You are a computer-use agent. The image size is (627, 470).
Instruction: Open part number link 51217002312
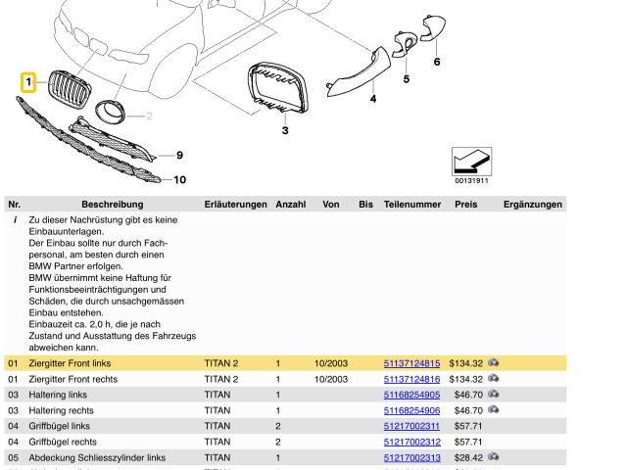point(411,443)
